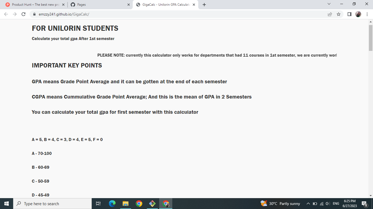Click the PLEASE NOTE scrolling notice
The width and height of the screenshot is (373, 209).
[217, 55]
